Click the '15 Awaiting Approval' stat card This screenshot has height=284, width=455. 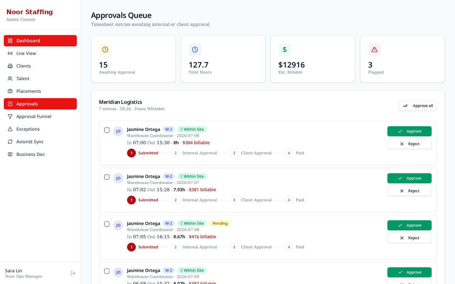(133, 59)
